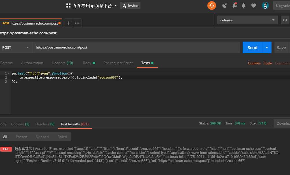Switch to the Authorization tab
The width and height of the screenshot is (290, 175).
pos(32,63)
